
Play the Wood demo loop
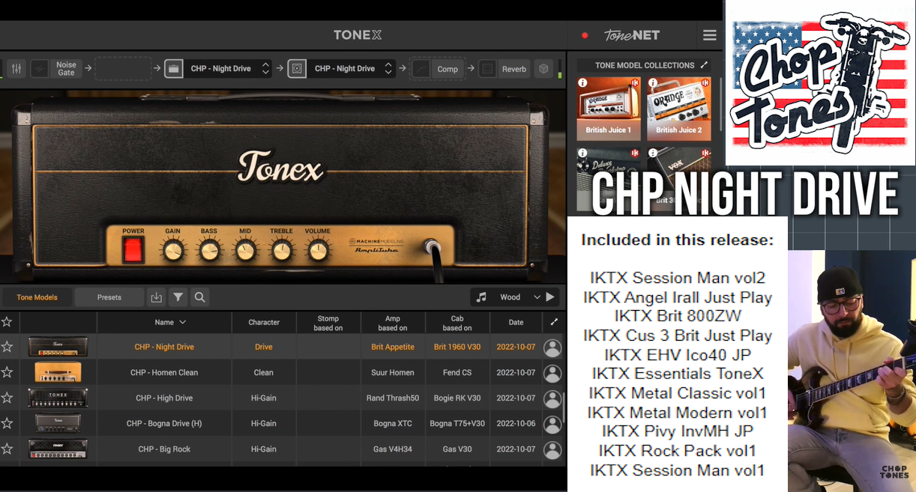[550, 297]
